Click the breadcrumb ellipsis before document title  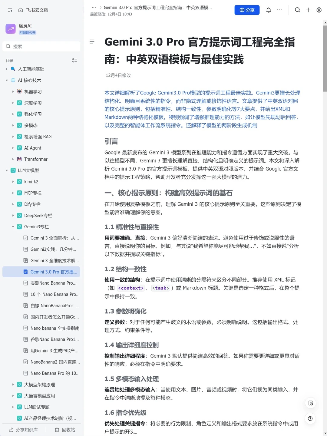point(94,8)
